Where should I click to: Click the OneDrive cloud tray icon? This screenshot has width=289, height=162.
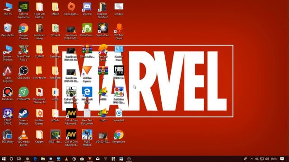point(257,159)
